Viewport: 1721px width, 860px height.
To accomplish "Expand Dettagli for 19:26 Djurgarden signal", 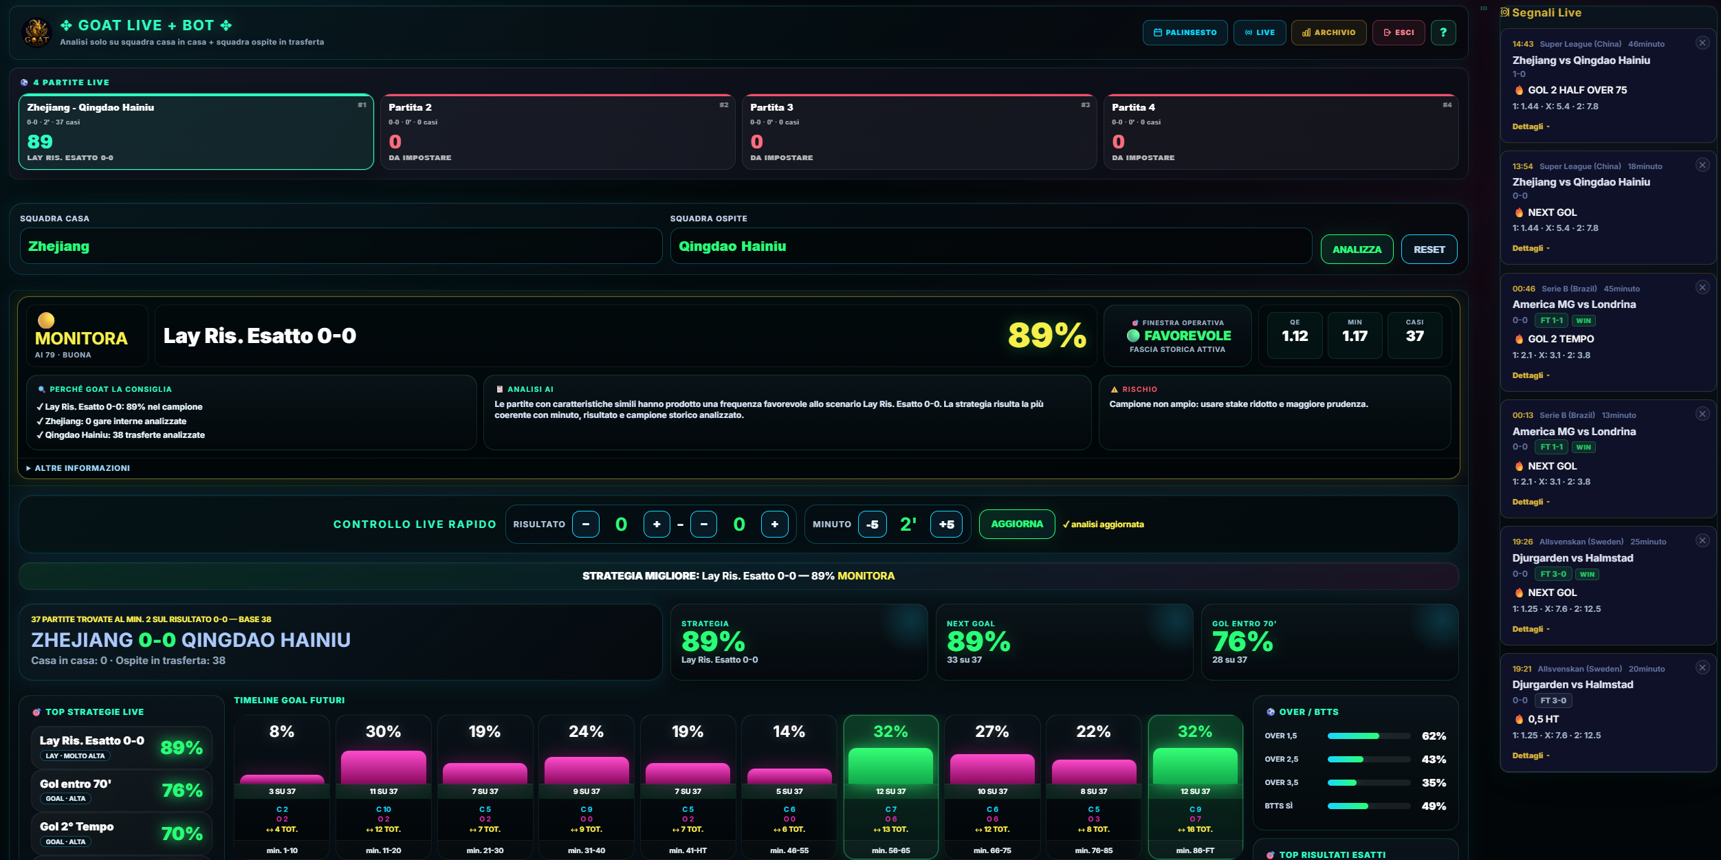I will pos(1531,629).
